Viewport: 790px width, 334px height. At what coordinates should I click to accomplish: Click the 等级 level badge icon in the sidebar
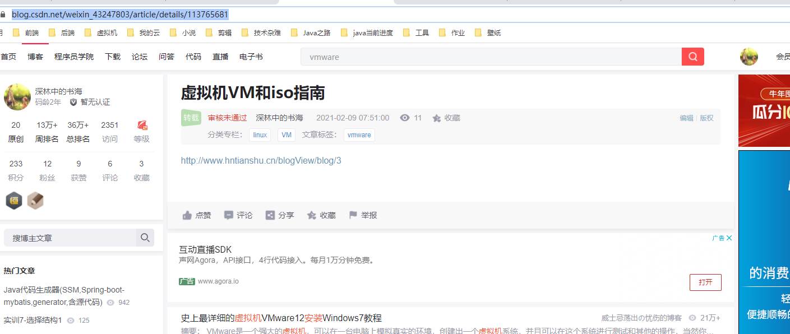click(x=142, y=125)
